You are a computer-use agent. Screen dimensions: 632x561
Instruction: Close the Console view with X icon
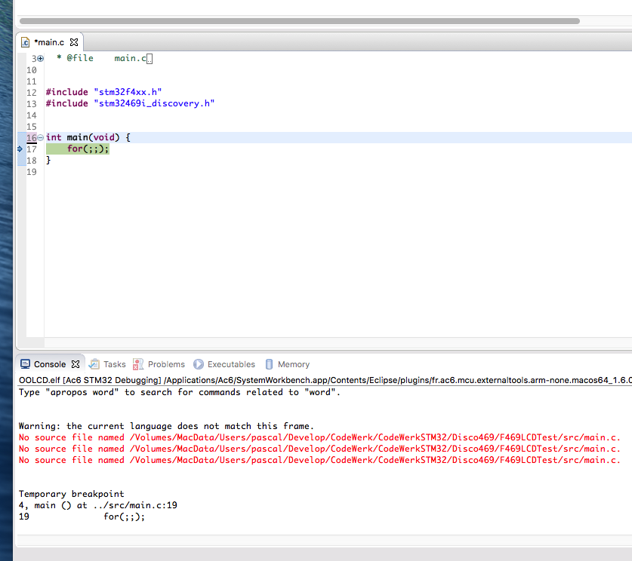pyautogui.click(x=75, y=364)
